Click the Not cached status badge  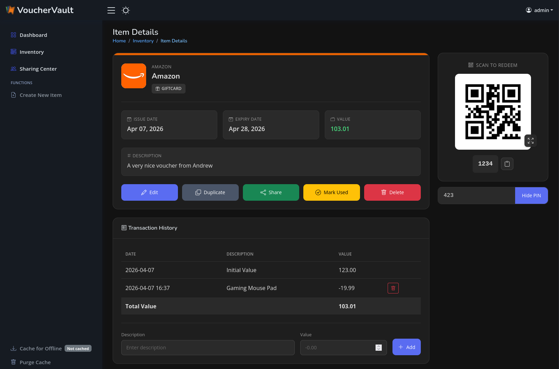[x=78, y=349]
